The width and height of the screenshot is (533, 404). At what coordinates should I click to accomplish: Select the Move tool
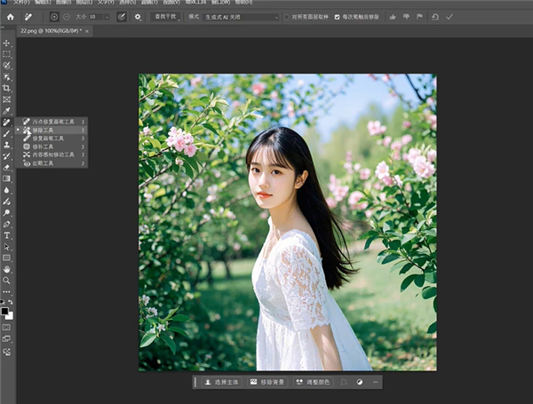[6, 43]
